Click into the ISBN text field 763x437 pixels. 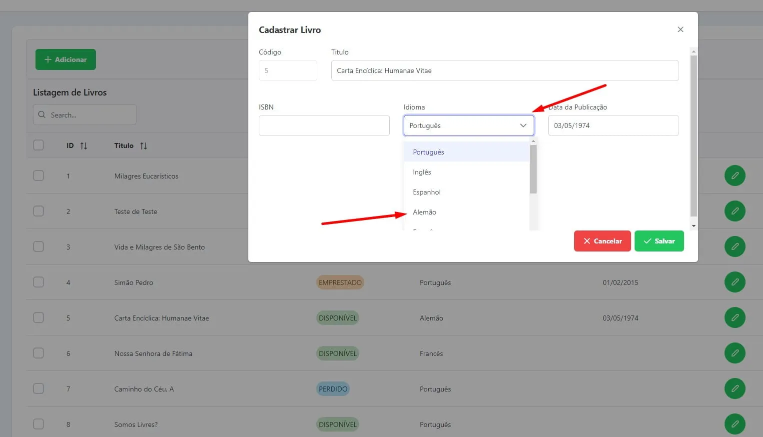(x=324, y=125)
